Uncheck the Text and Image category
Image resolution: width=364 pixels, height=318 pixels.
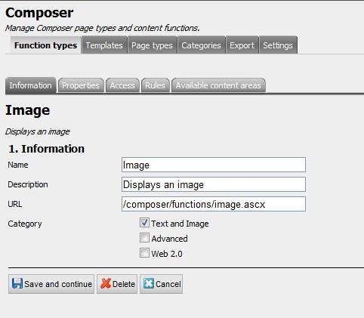(x=144, y=223)
